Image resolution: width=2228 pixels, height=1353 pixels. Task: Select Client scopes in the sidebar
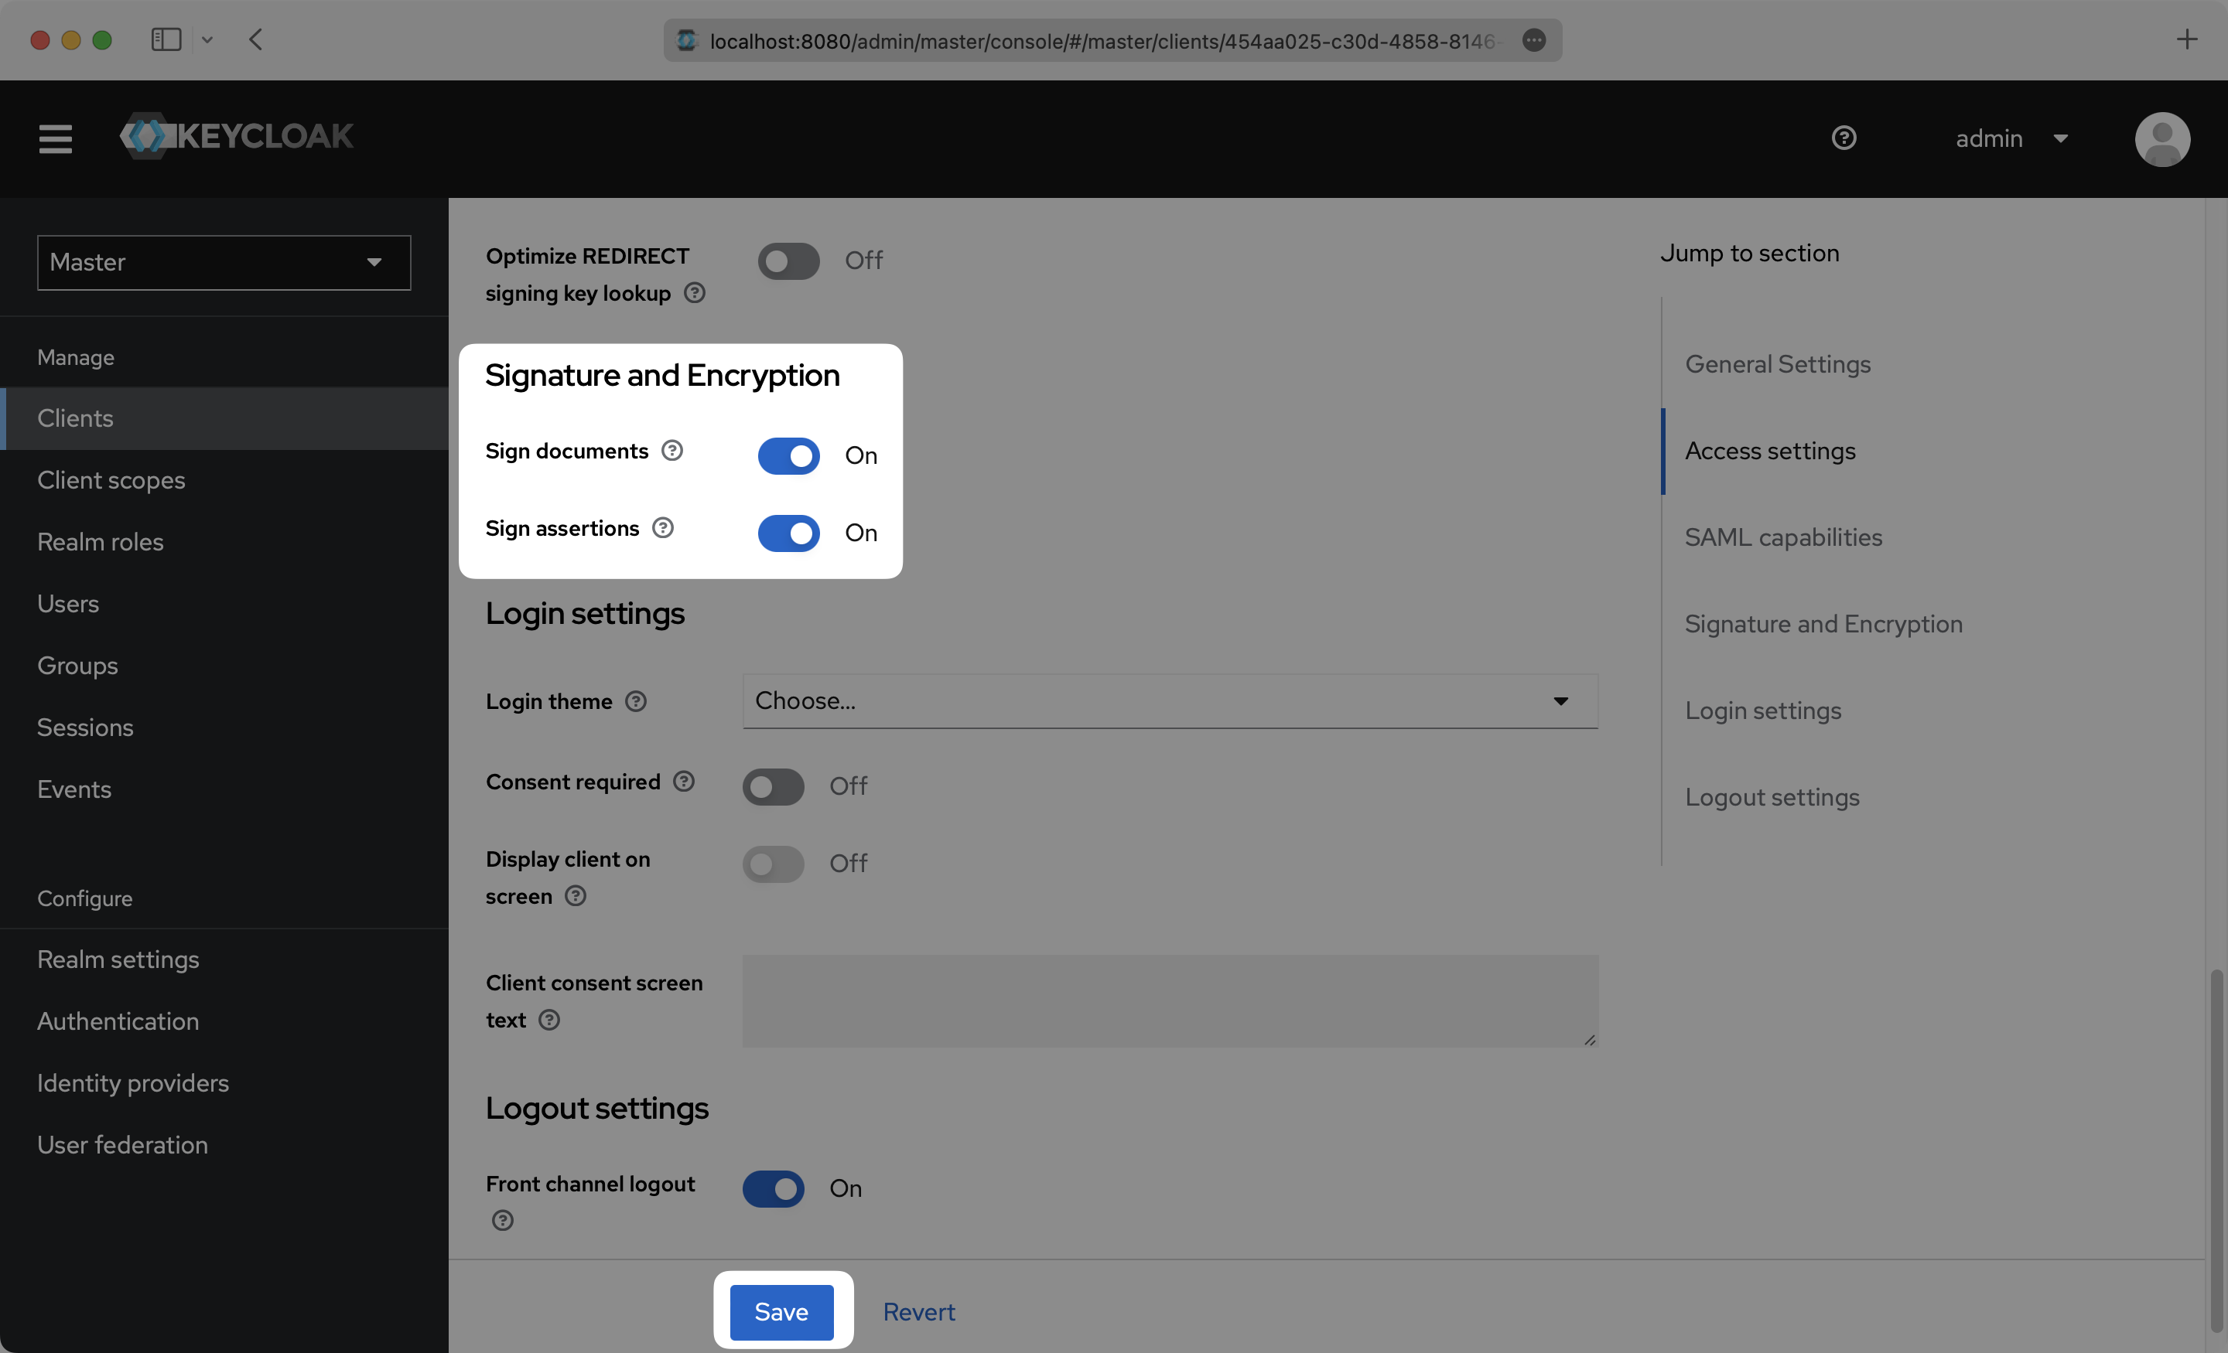[x=111, y=480]
